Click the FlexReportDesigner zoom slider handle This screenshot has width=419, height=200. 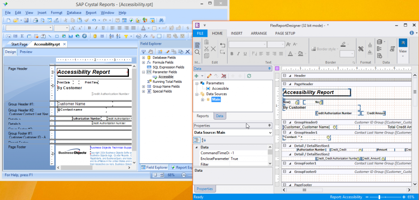point(379,197)
